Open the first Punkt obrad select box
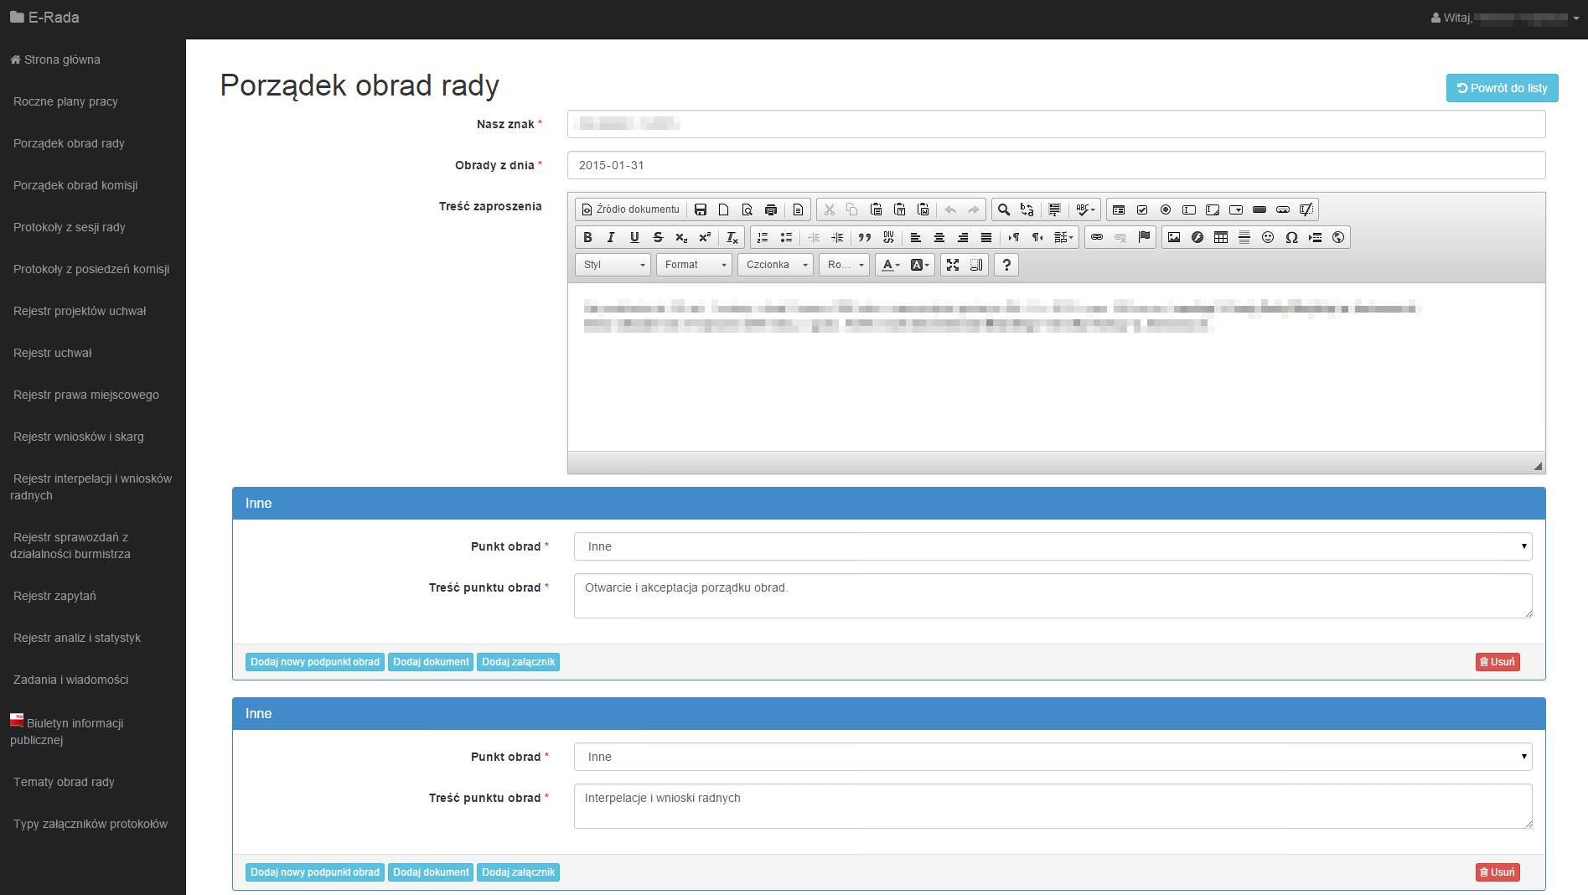This screenshot has width=1588, height=895. click(x=1053, y=546)
